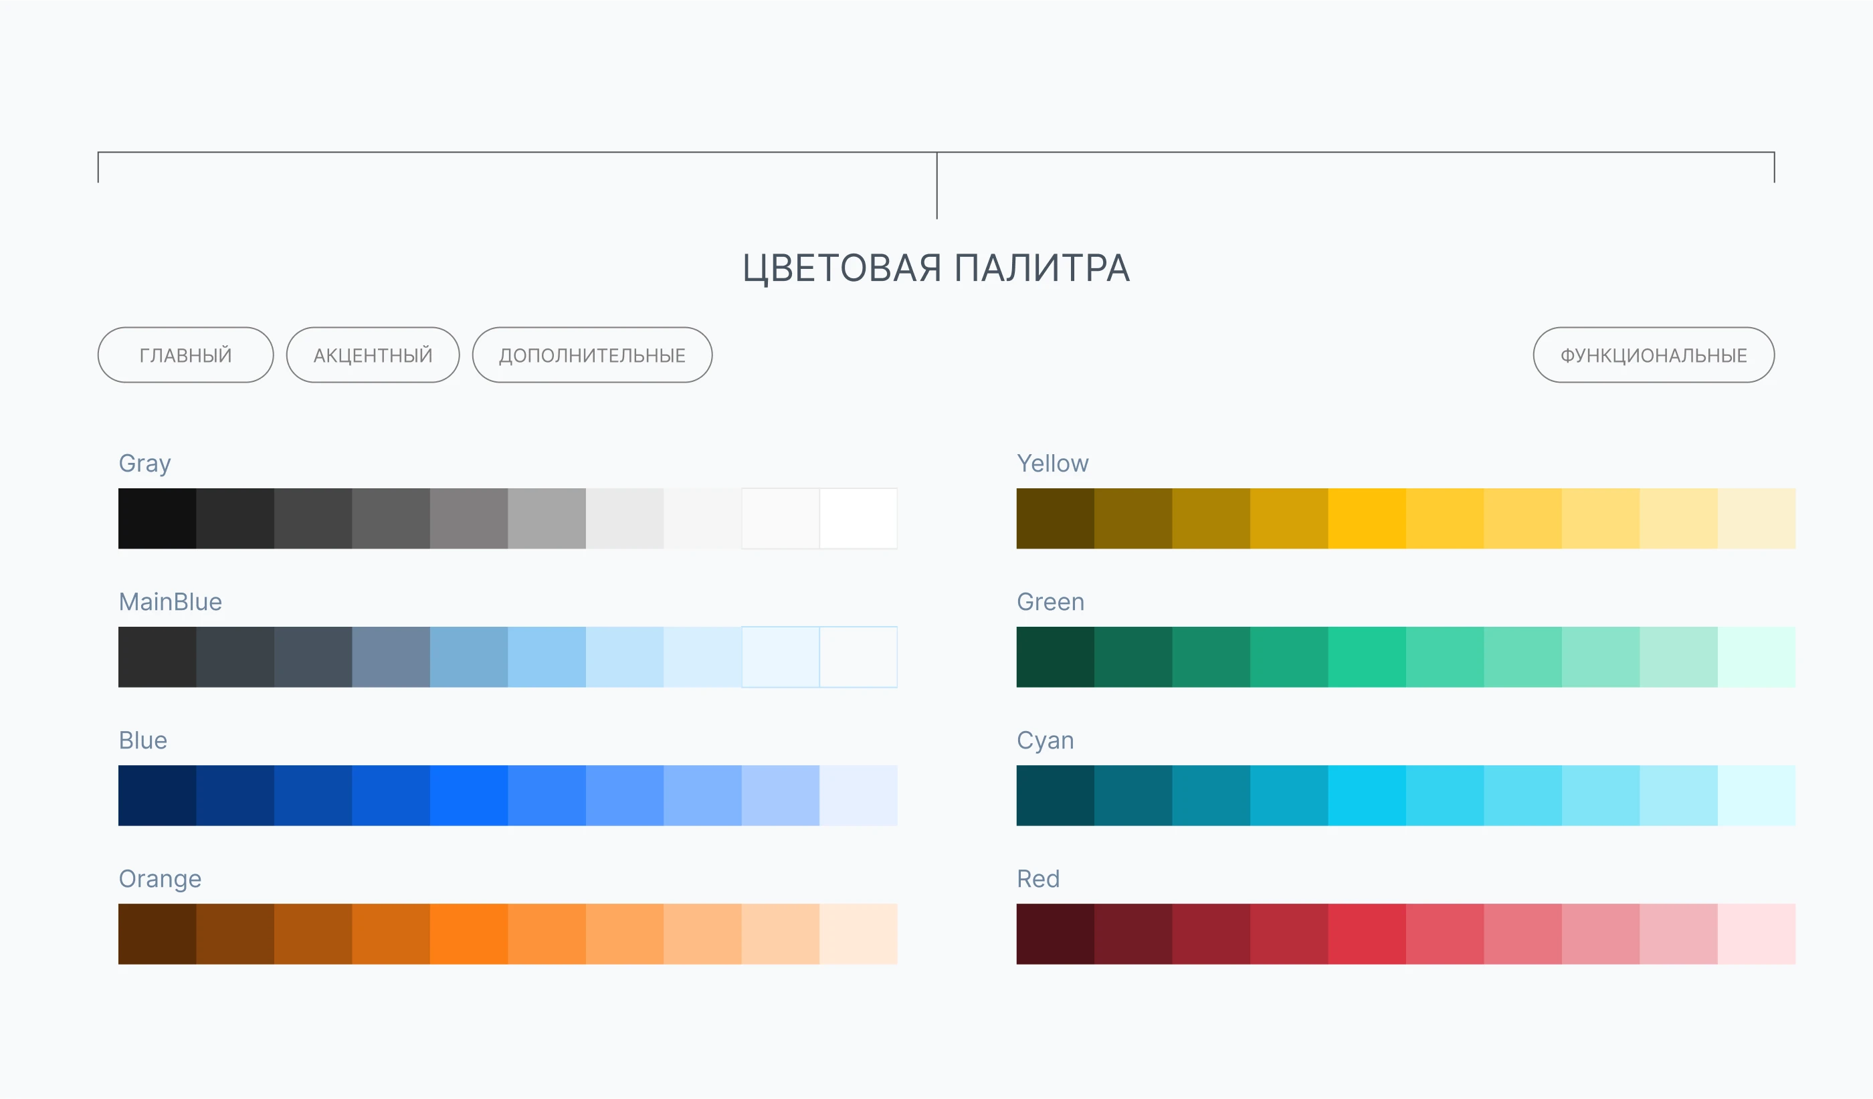This screenshot has width=1873, height=1099.
Task: Pick the darkest black swatch in the Gray row
Action: click(157, 518)
